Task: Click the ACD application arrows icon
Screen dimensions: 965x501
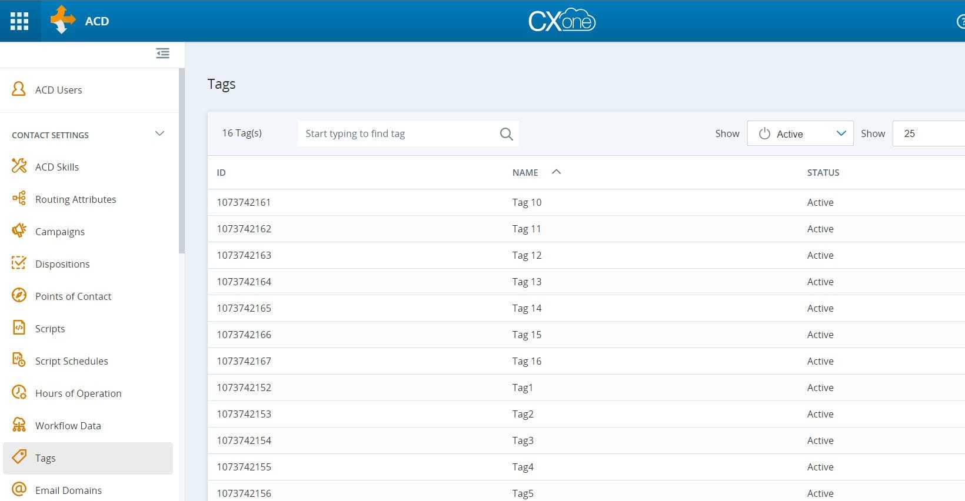Action: [x=63, y=20]
